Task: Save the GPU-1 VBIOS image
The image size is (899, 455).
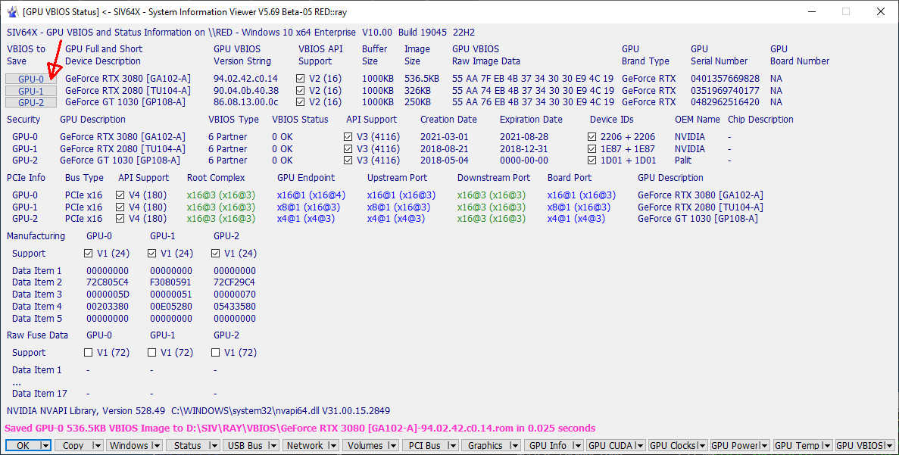Action: tap(31, 91)
